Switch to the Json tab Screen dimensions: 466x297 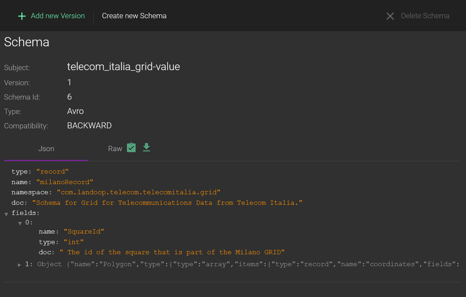pyautogui.click(x=46, y=149)
